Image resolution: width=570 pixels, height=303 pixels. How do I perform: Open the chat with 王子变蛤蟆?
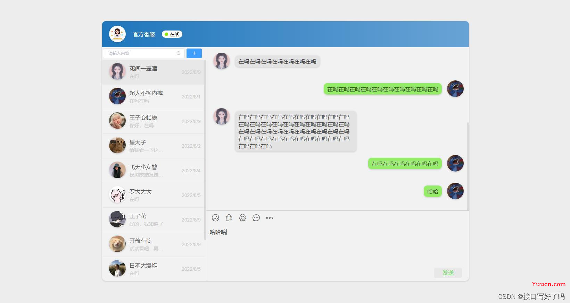pos(153,121)
